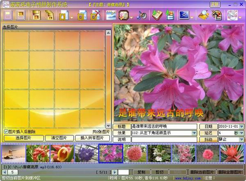The width and height of the screenshot is (246, 181).
Task: Click the music note speaker icon
Action: (x=141, y=16)
